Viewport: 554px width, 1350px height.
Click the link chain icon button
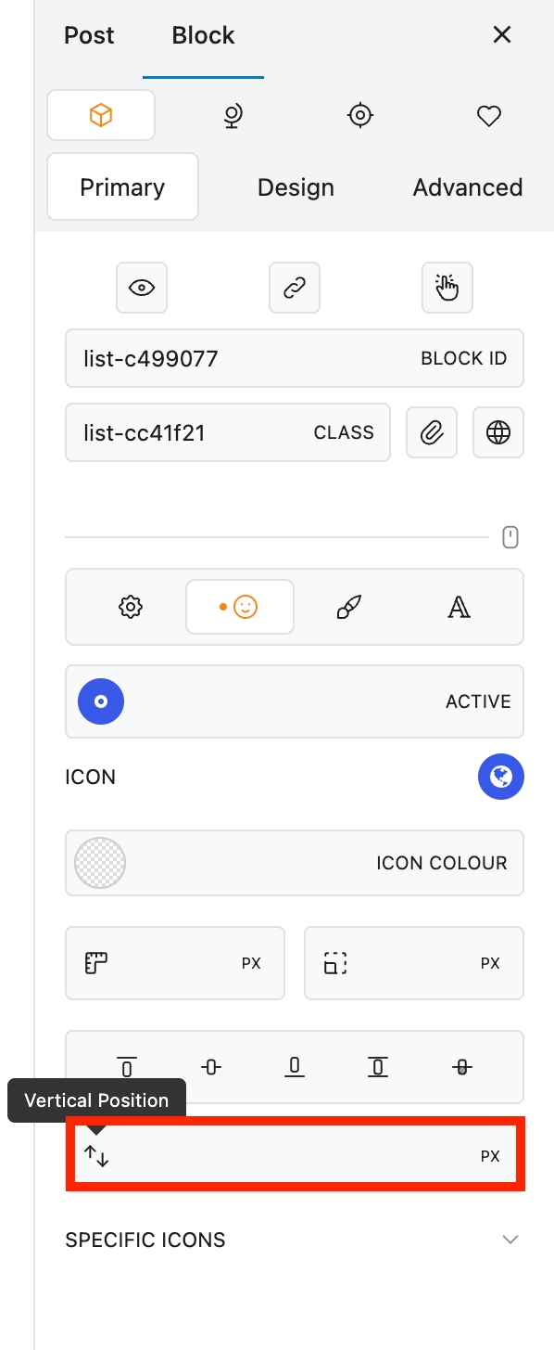(x=295, y=288)
